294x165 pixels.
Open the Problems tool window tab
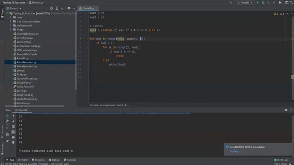point(38,160)
